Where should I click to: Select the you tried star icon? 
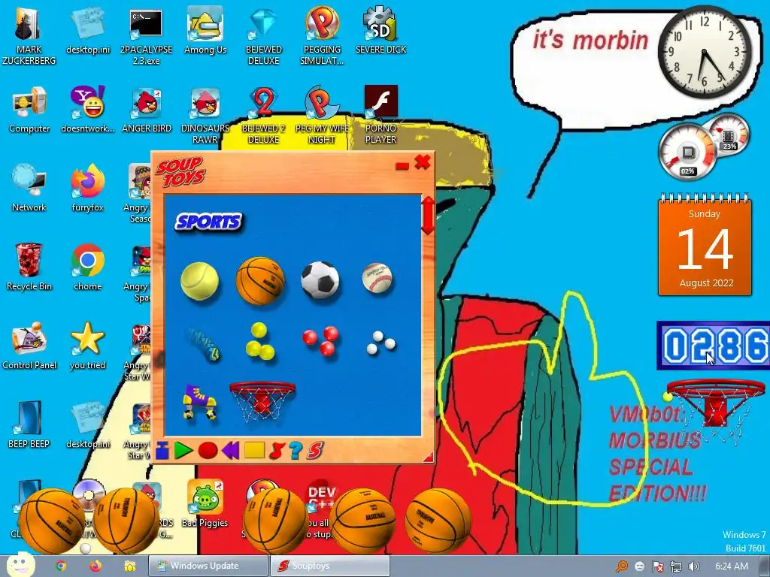(x=87, y=346)
